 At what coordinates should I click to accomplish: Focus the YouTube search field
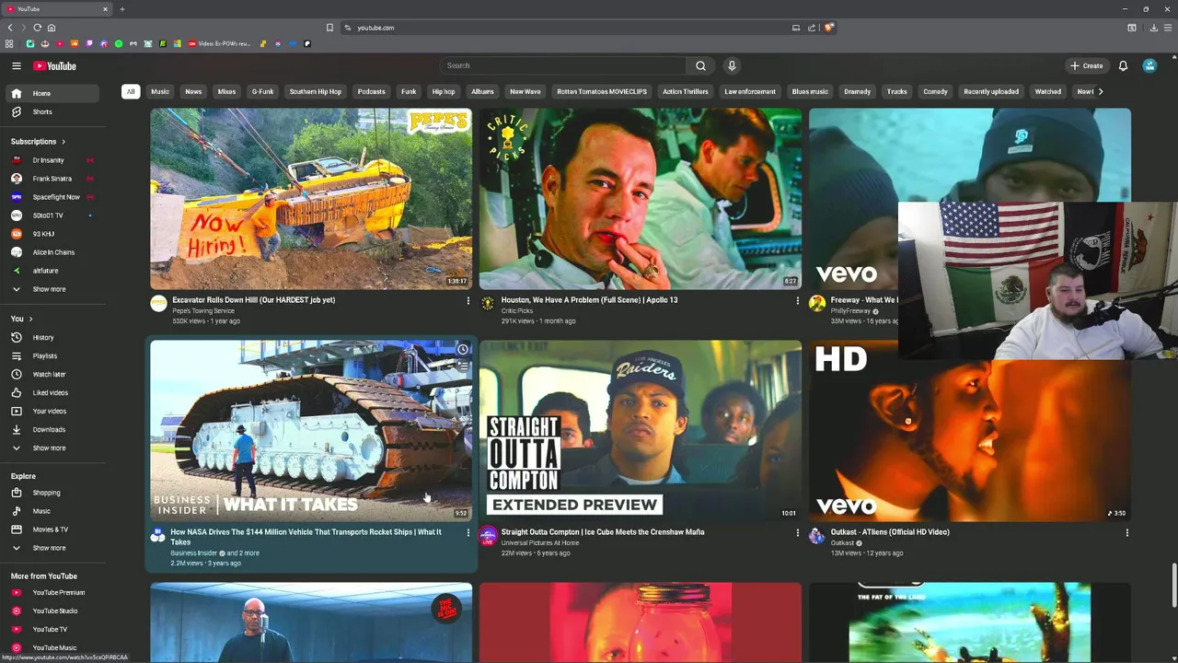coord(561,65)
